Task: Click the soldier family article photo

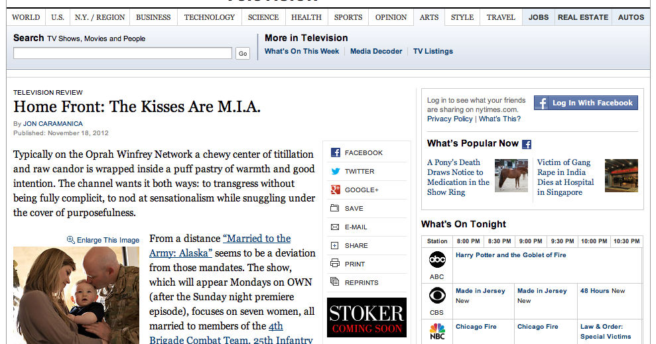Action: [76, 295]
